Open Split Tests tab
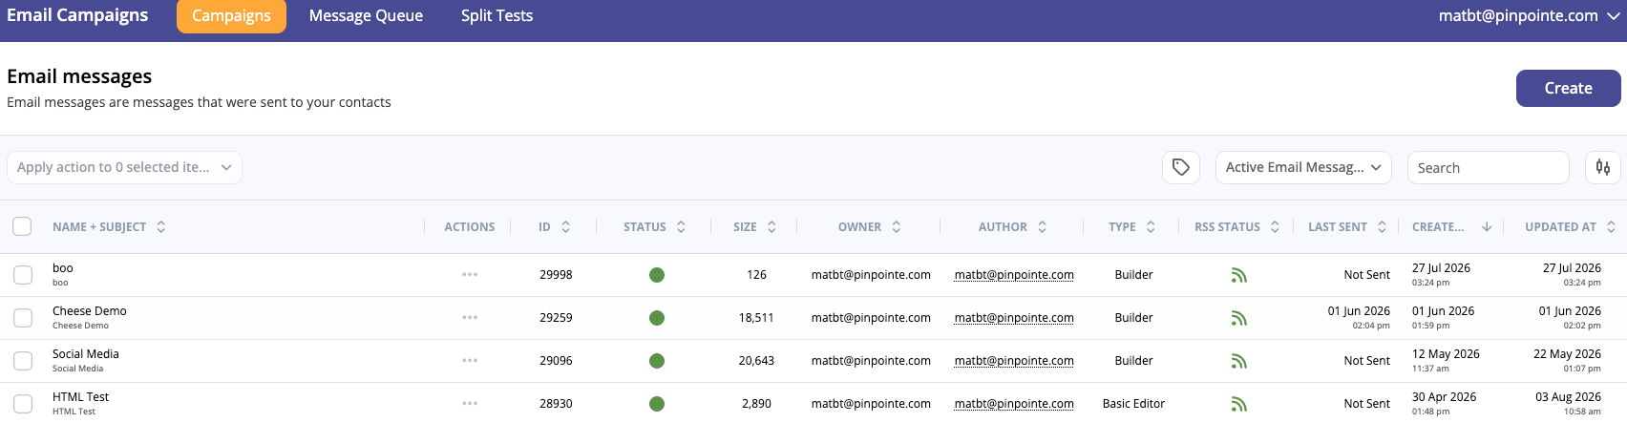This screenshot has width=1627, height=423. (x=497, y=16)
